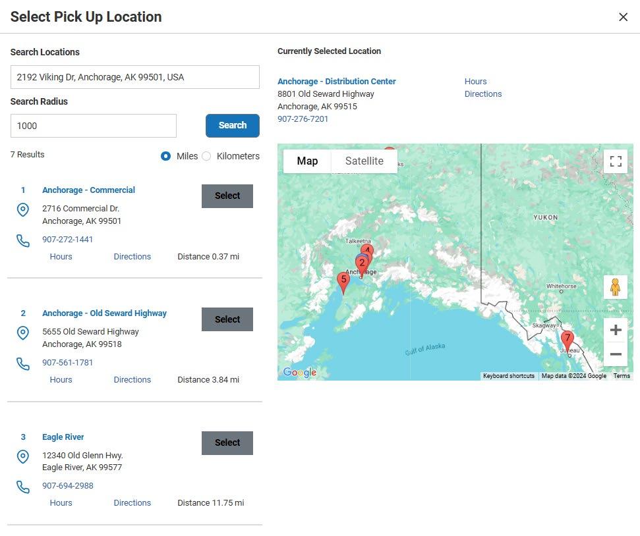
Task: Click map marker number 4 near Talkeetna
Action: click(x=368, y=248)
